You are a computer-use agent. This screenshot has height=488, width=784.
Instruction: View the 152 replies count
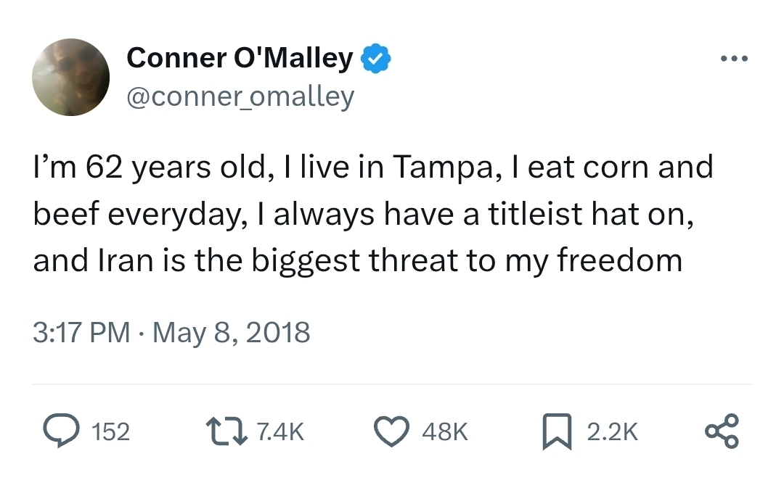[111, 432]
